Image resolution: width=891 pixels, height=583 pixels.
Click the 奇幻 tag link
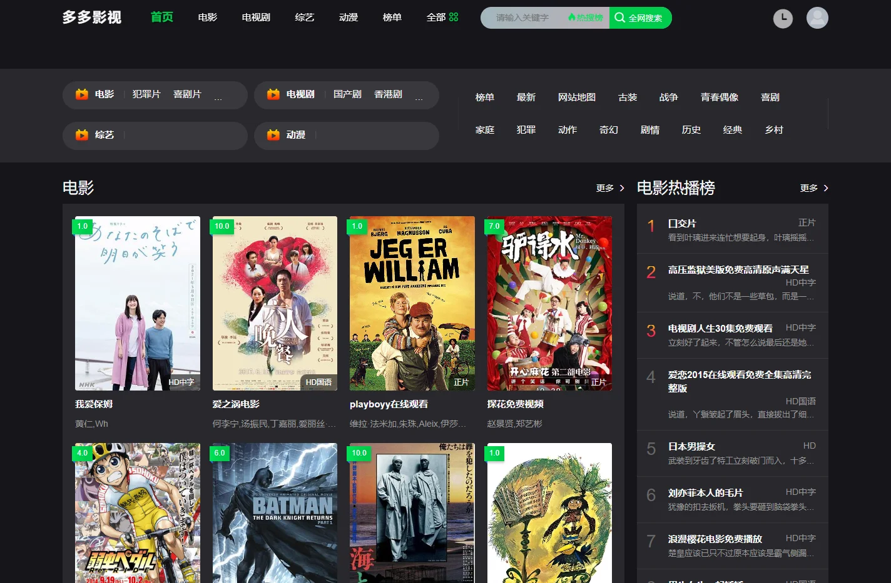(609, 130)
